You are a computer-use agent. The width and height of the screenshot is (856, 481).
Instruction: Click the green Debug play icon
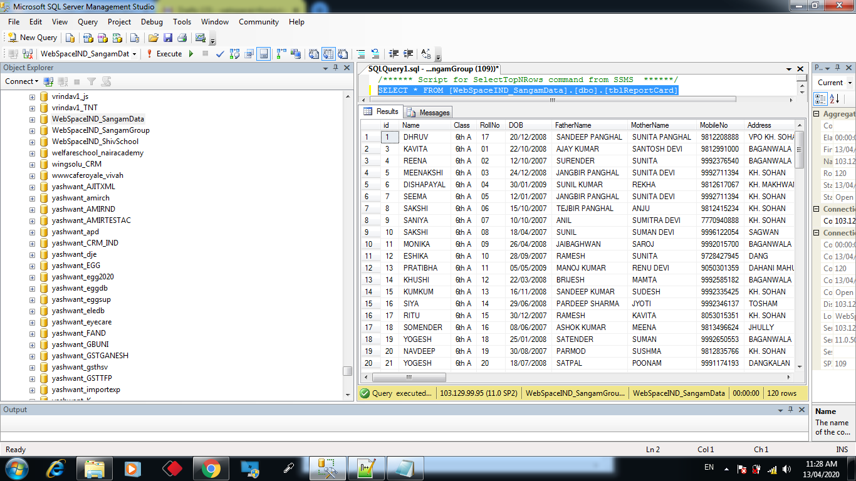(191, 54)
